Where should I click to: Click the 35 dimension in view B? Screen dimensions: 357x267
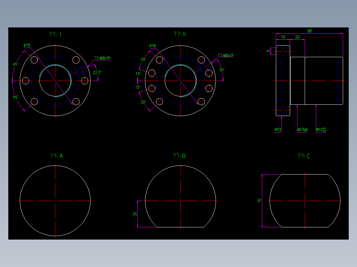(x=135, y=214)
